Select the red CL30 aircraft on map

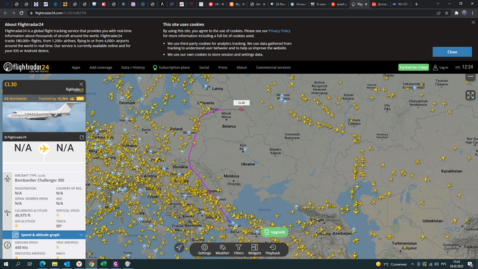coord(241,109)
